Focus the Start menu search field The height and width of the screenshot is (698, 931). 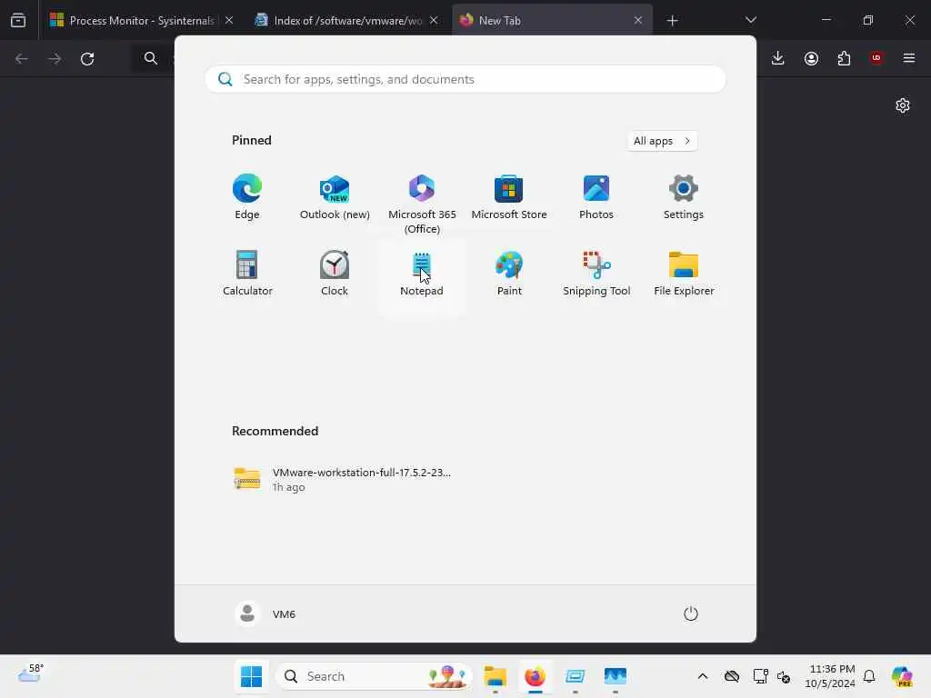[x=465, y=79]
